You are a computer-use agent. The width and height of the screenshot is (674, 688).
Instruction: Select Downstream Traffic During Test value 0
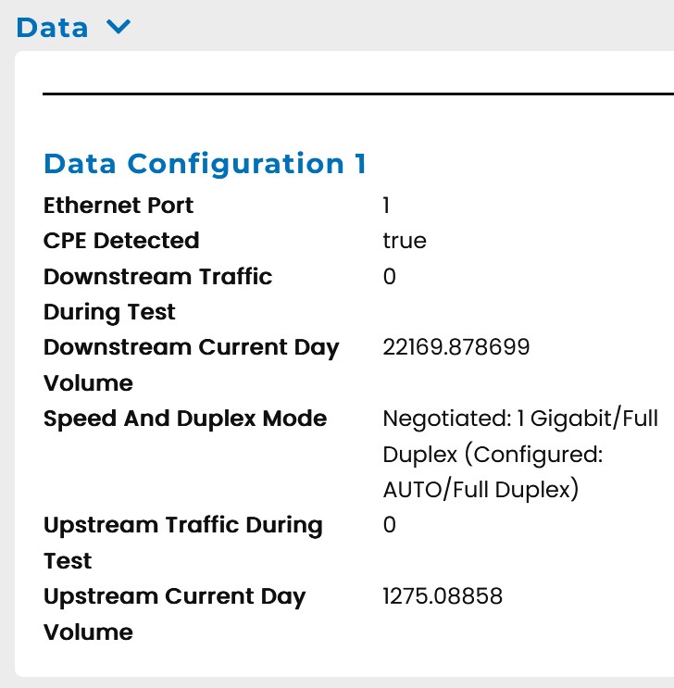(x=389, y=276)
